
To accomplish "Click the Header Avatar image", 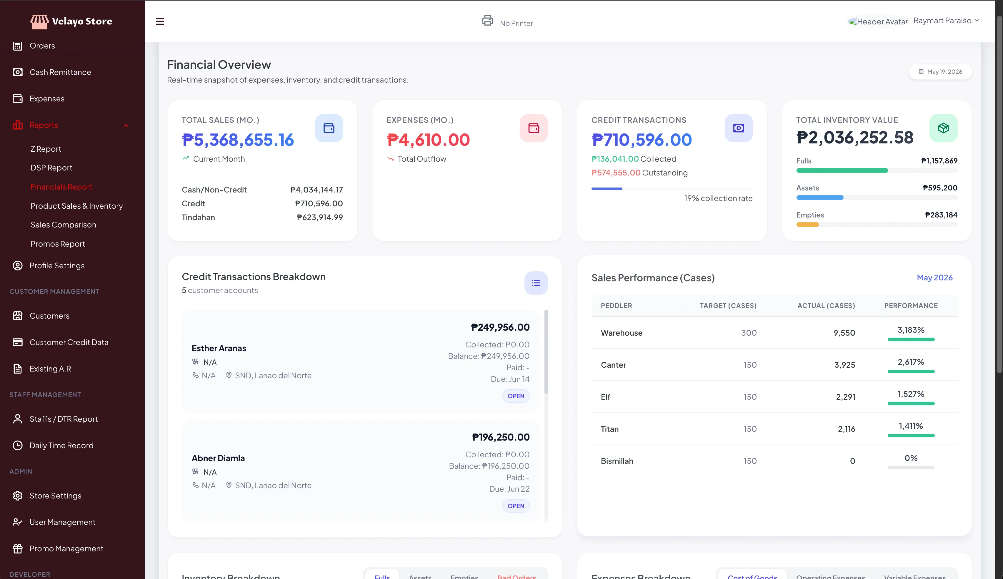I will tap(877, 21).
